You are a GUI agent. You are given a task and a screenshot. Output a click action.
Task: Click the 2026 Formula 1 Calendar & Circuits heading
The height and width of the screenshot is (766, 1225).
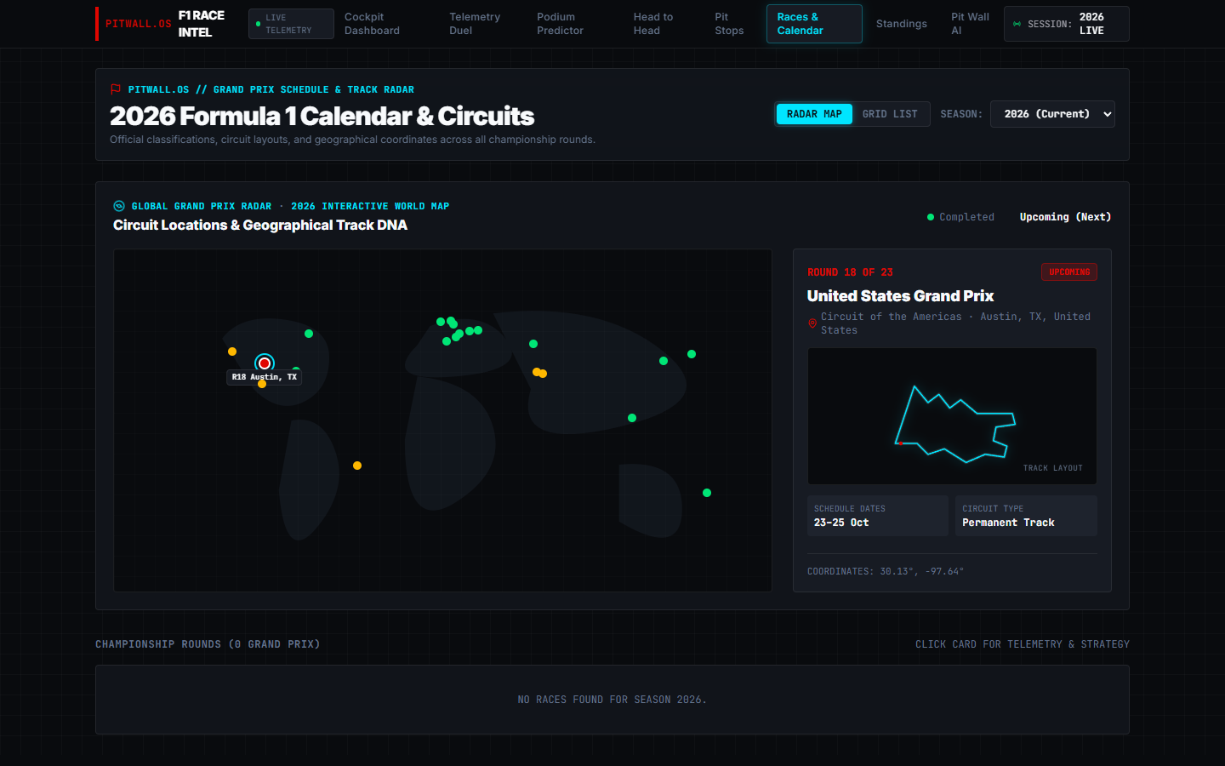pos(322,116)
